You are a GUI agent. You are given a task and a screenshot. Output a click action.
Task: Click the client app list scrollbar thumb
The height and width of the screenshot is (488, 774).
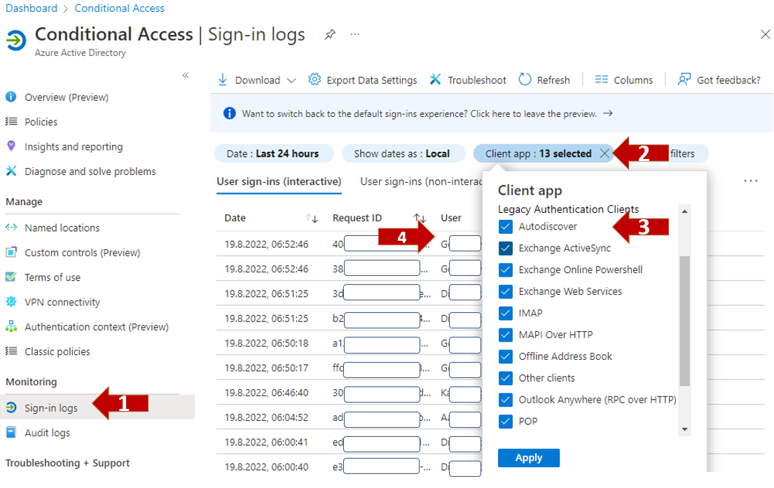[x=684, y=321]
